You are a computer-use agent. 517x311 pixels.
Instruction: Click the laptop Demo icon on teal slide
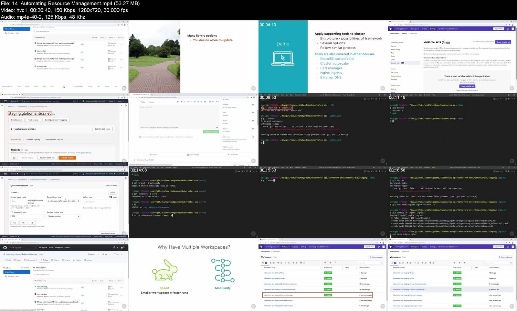283,58
